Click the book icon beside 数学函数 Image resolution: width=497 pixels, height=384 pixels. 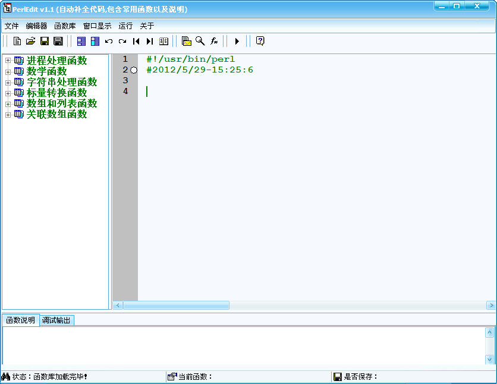click(18, 71)
